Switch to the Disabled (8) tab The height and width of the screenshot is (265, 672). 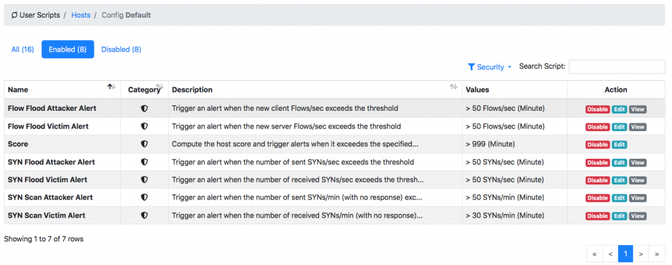click(121, 49)
